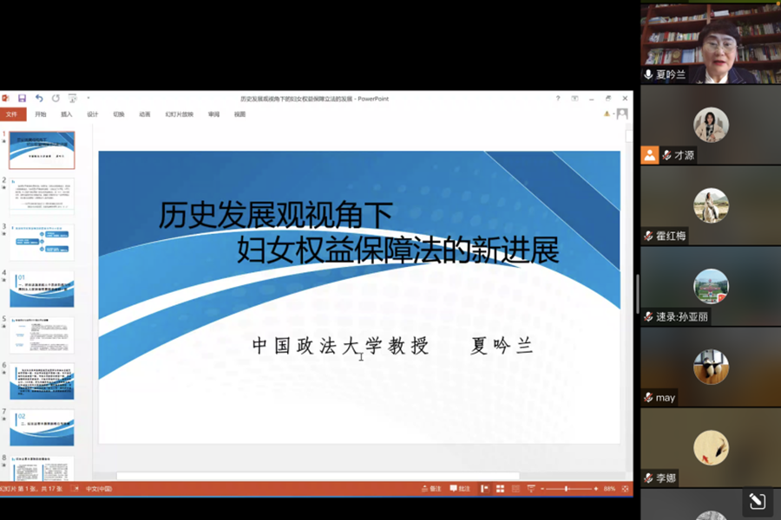Click 速录:孙亚丽's avatar

click(x=711, y=286)
